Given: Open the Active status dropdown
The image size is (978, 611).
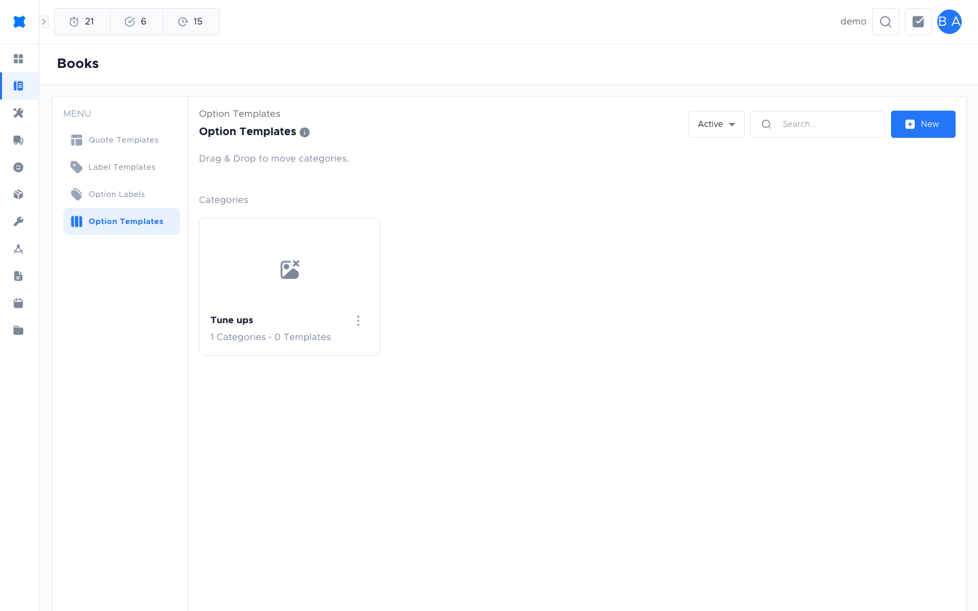Looking at the screenshot, I should pyautogui.click(x=717, y=124).
